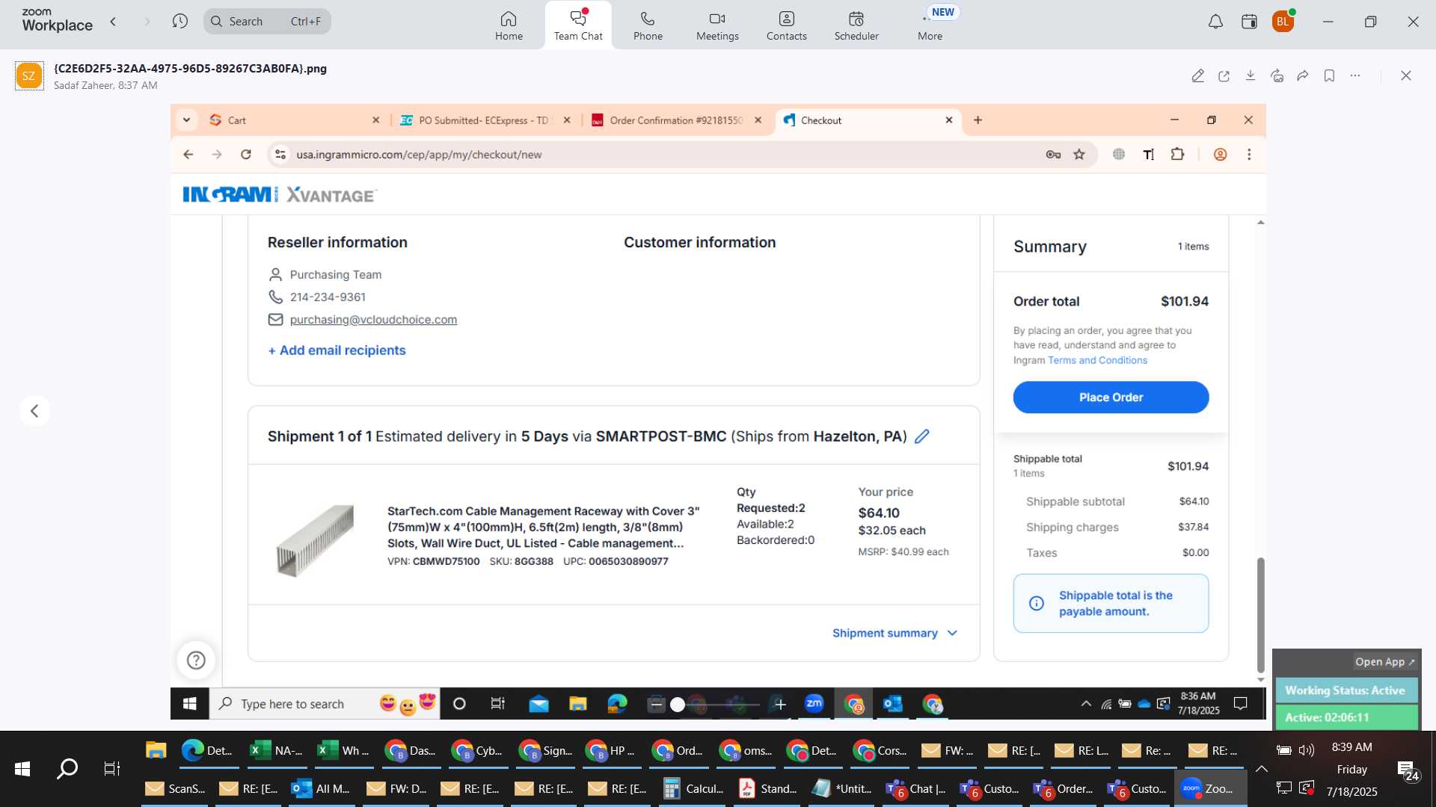Open image more options ellipsis

tap(1355, 75)
